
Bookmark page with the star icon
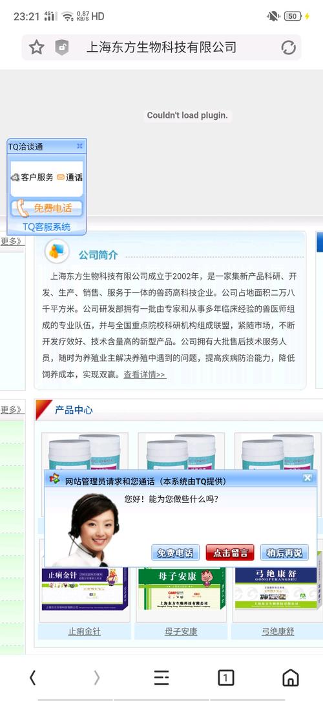pyautogui.click(x=37, y=47)
